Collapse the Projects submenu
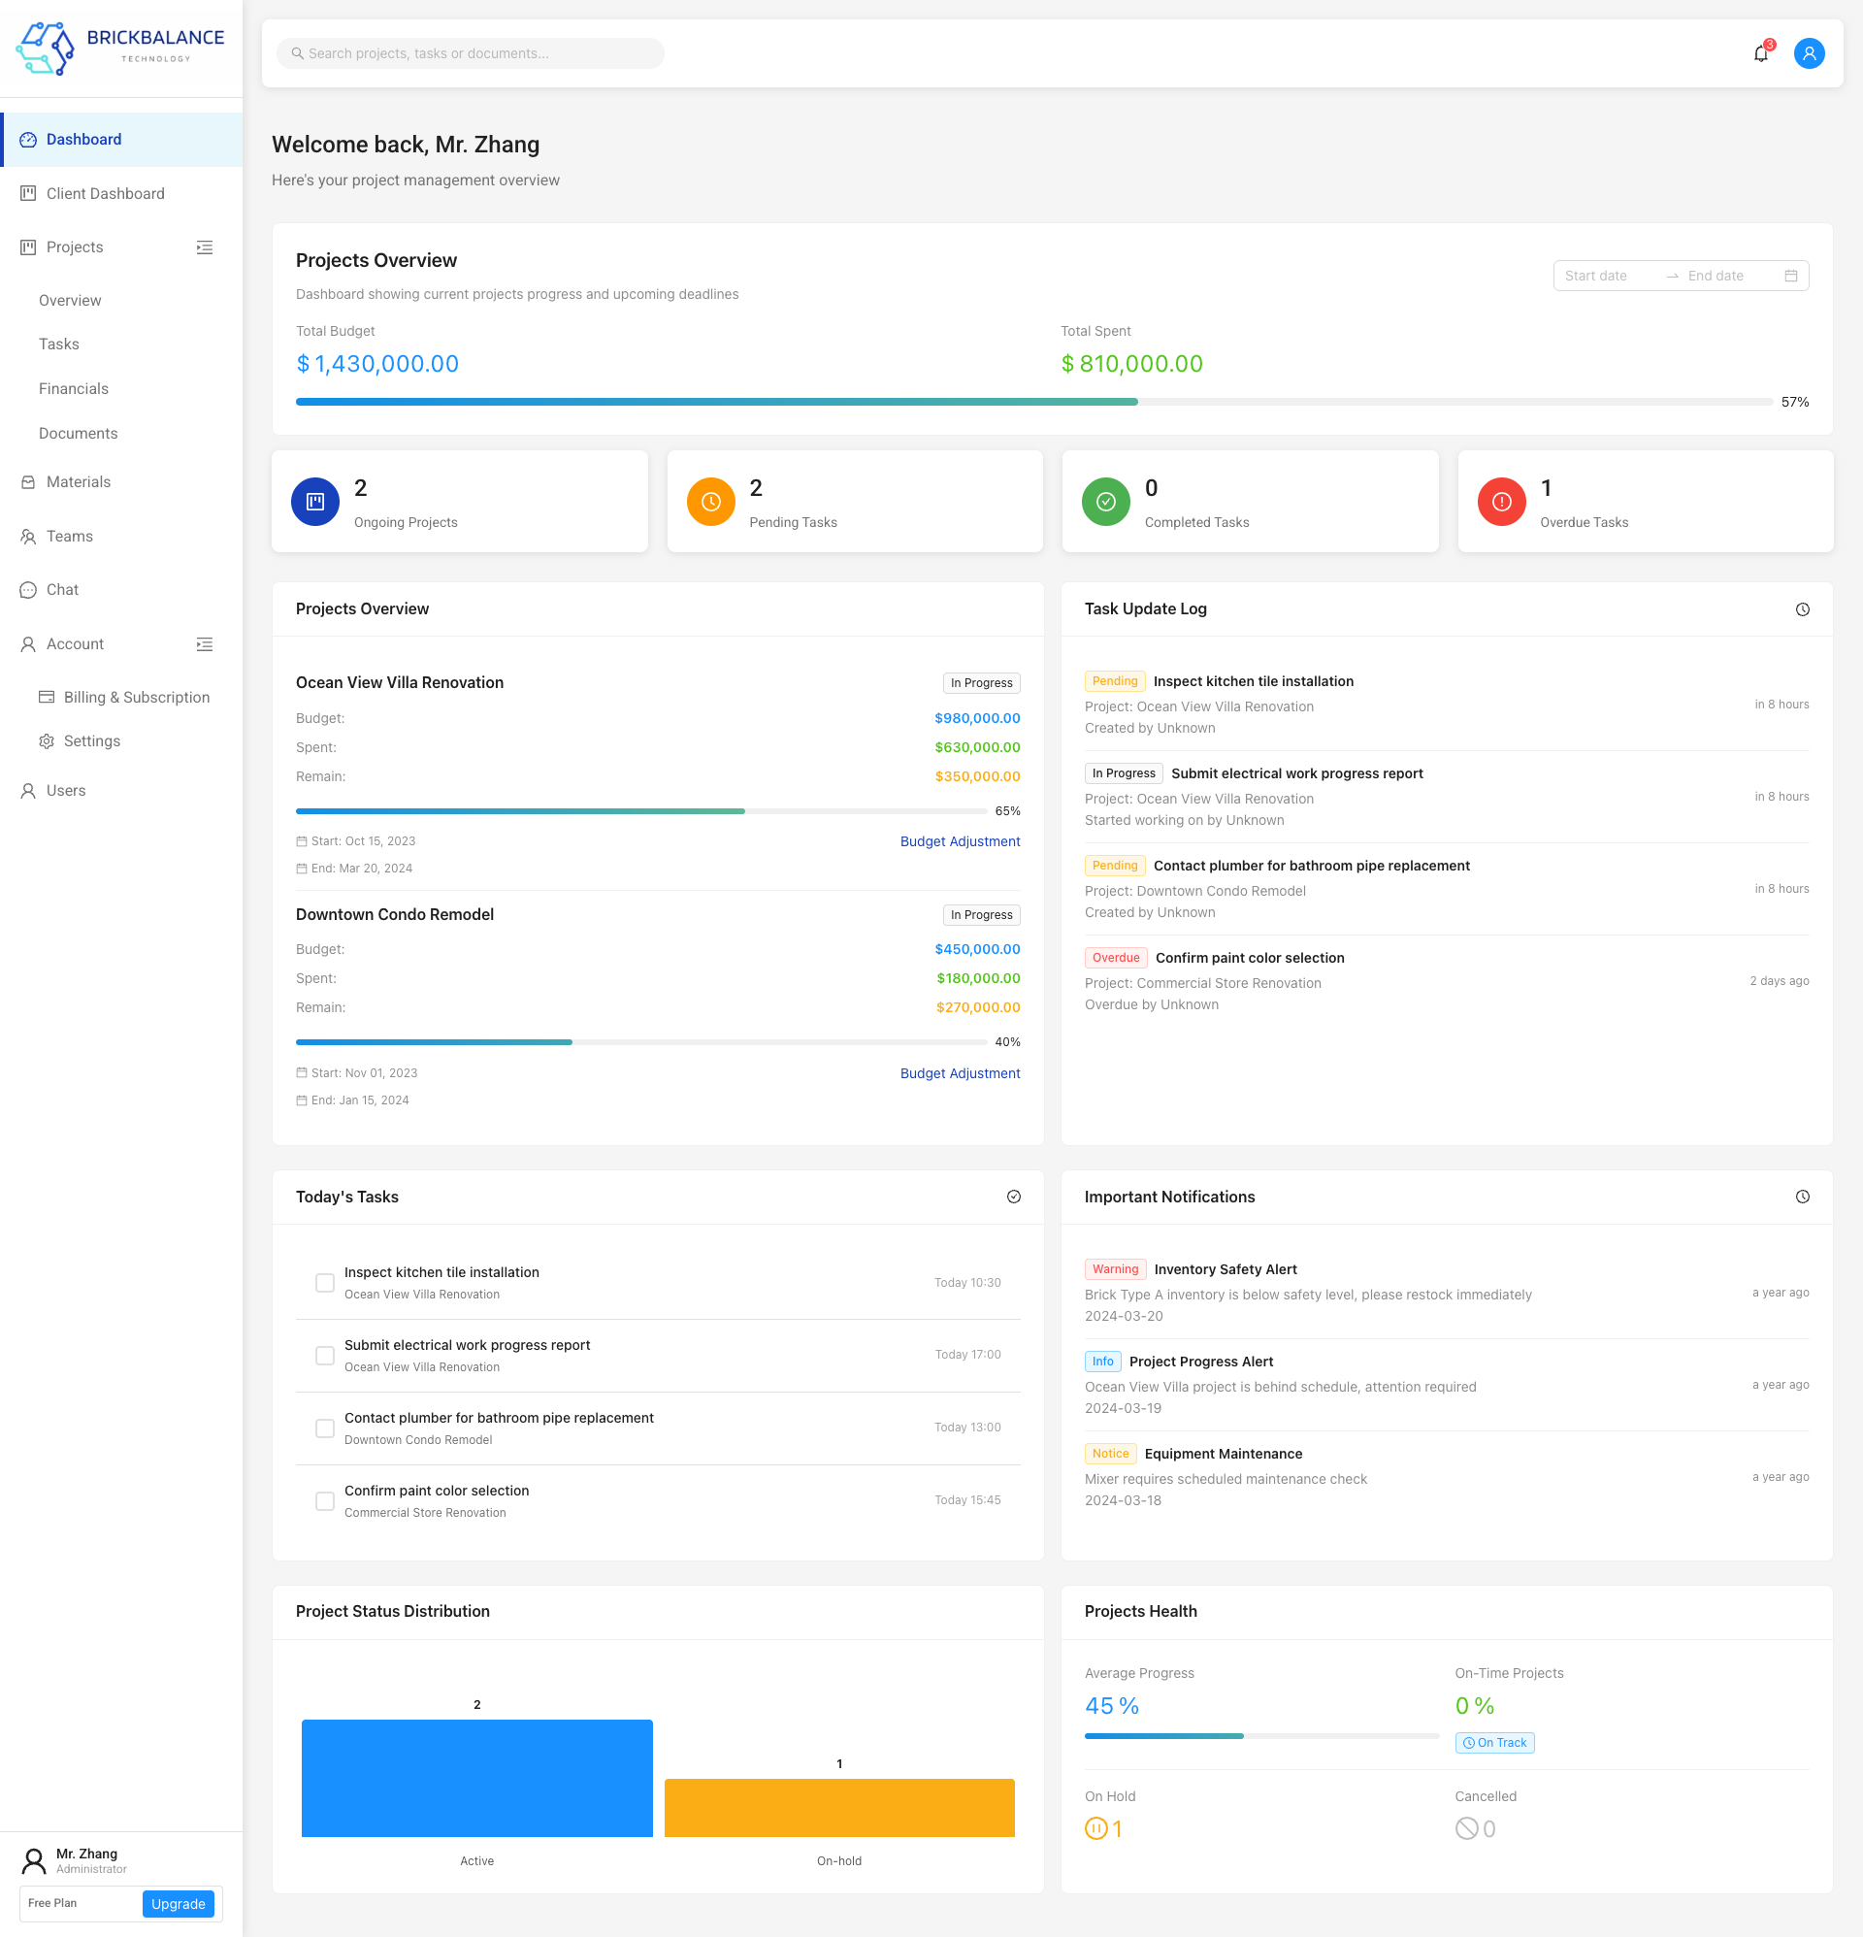The width and height of the screenshot is (1863, 1937). (205, 247)
